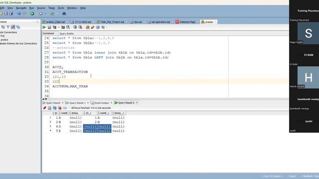Viewport: 319px width, 179px height.
Task: Open the Edit menu
Action: coord(2,8)
